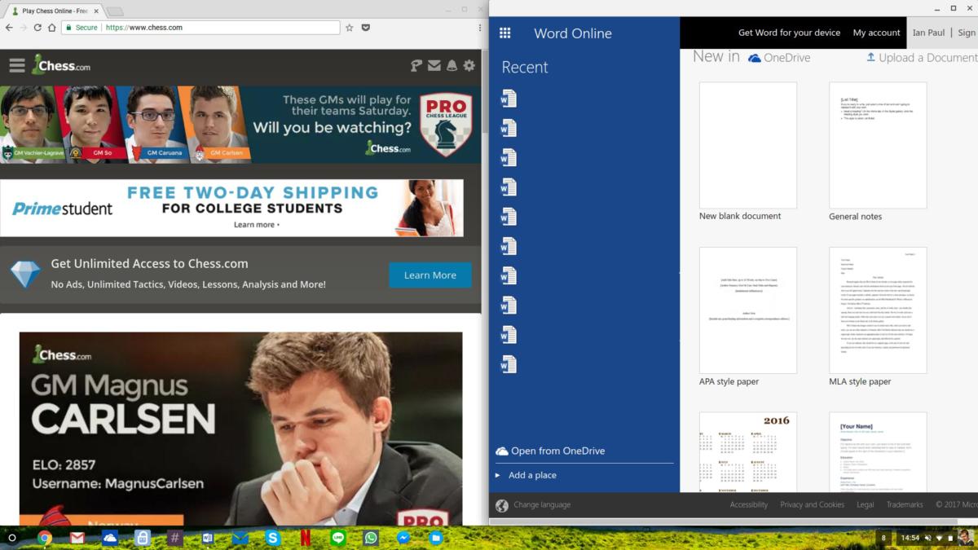Open the notification count 8 badge
The height and width of the screenshot is (550, 978).
(x=883, y=538)
